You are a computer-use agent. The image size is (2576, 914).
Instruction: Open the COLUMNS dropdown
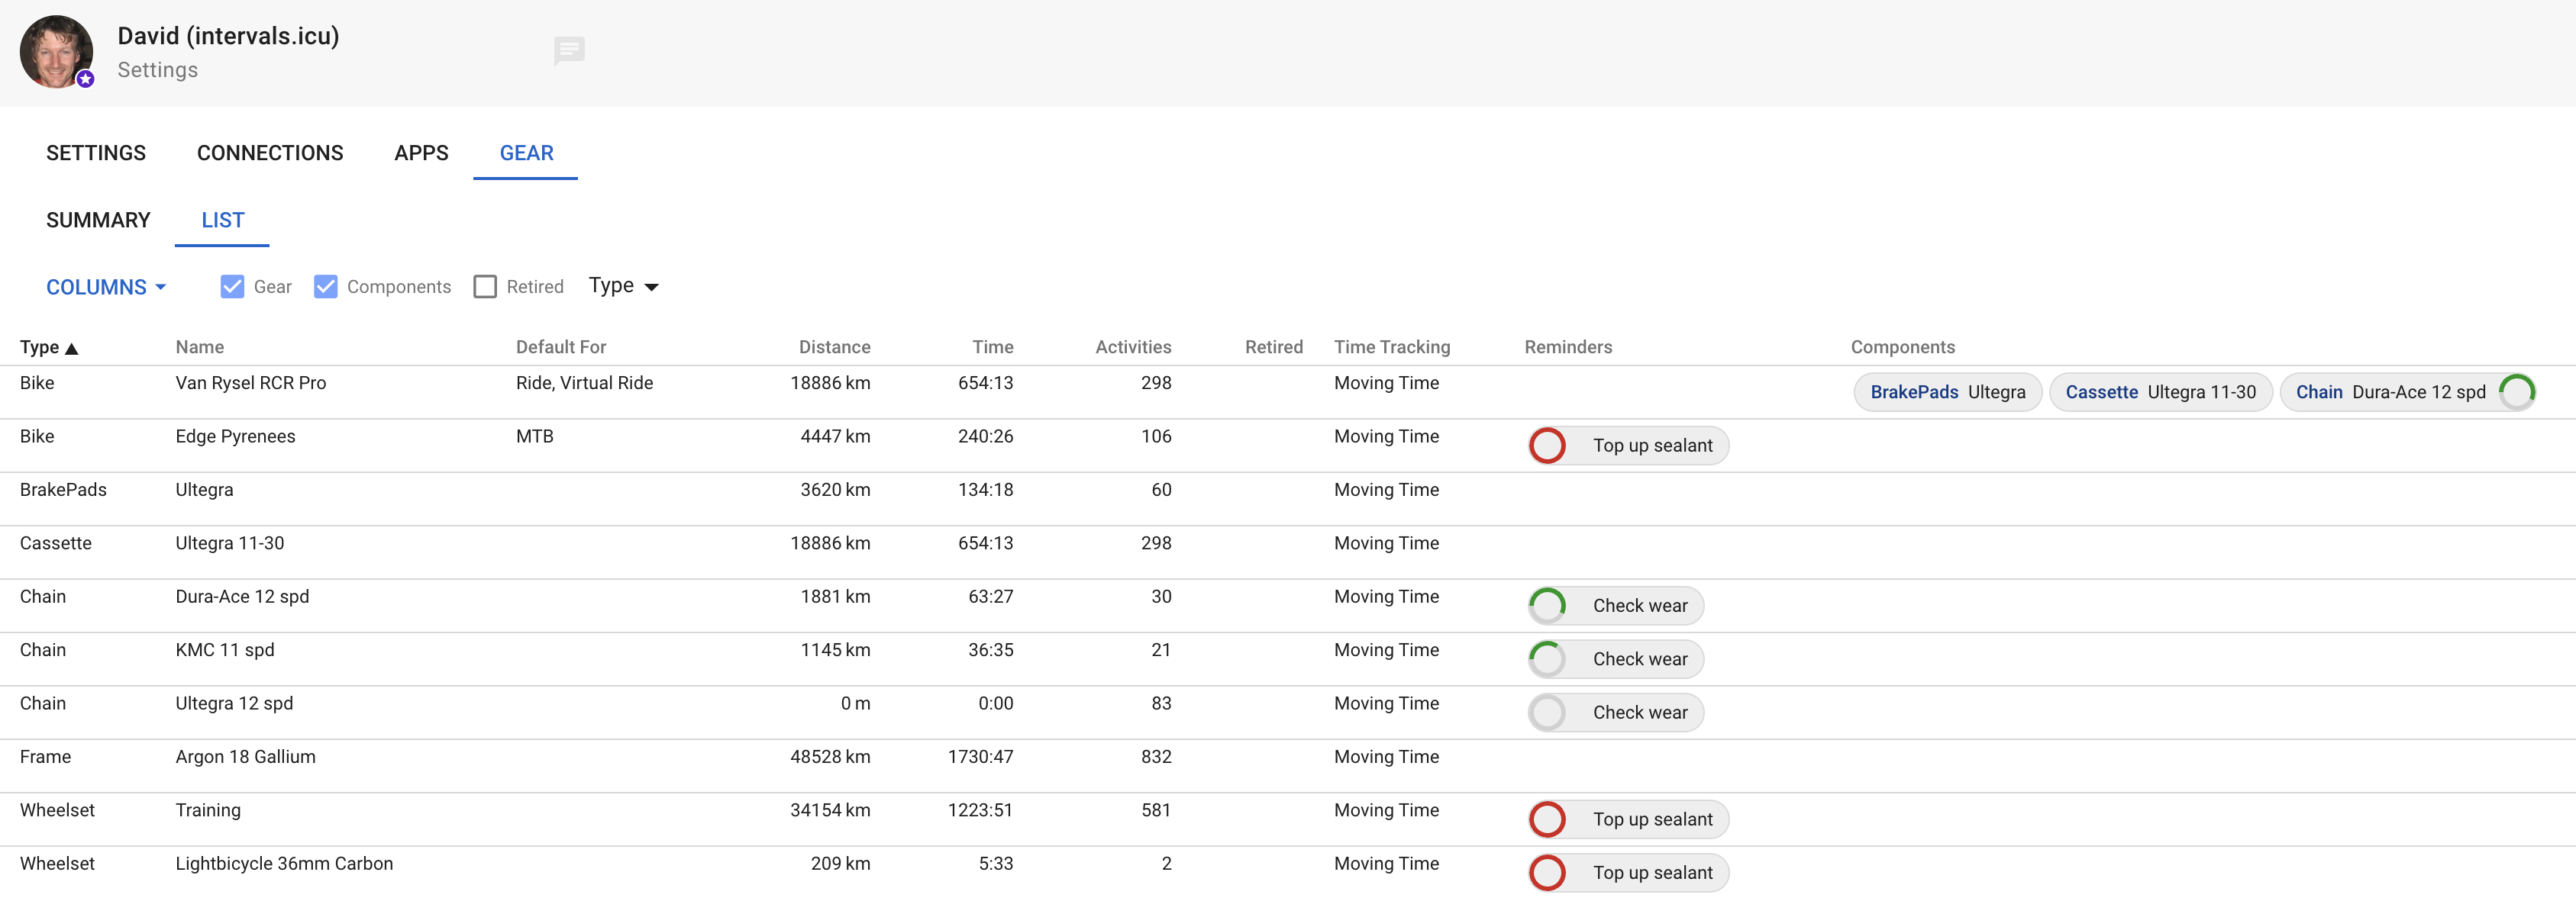coord(105,287)
